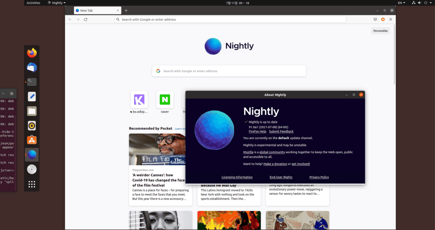Click the volume tray icon
The image size is (435, 230).
[x=420, y=3]
